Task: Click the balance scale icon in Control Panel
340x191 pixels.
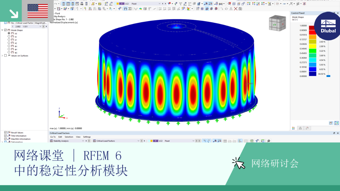Action: pos(300,128)
